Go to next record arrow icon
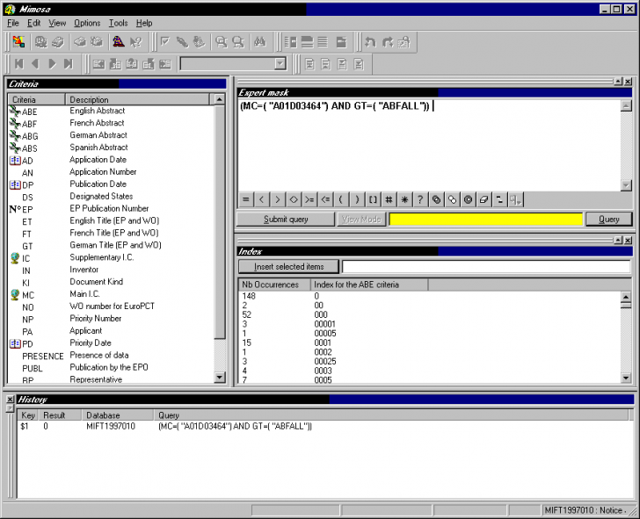 [x=52, y=64]
